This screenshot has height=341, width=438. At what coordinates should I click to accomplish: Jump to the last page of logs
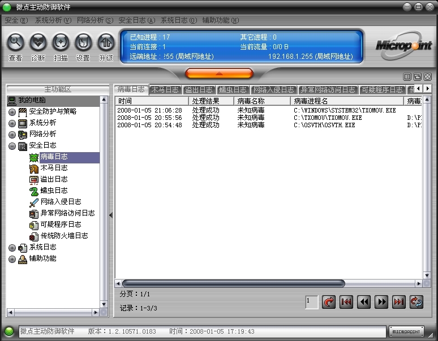coord(399,302)
